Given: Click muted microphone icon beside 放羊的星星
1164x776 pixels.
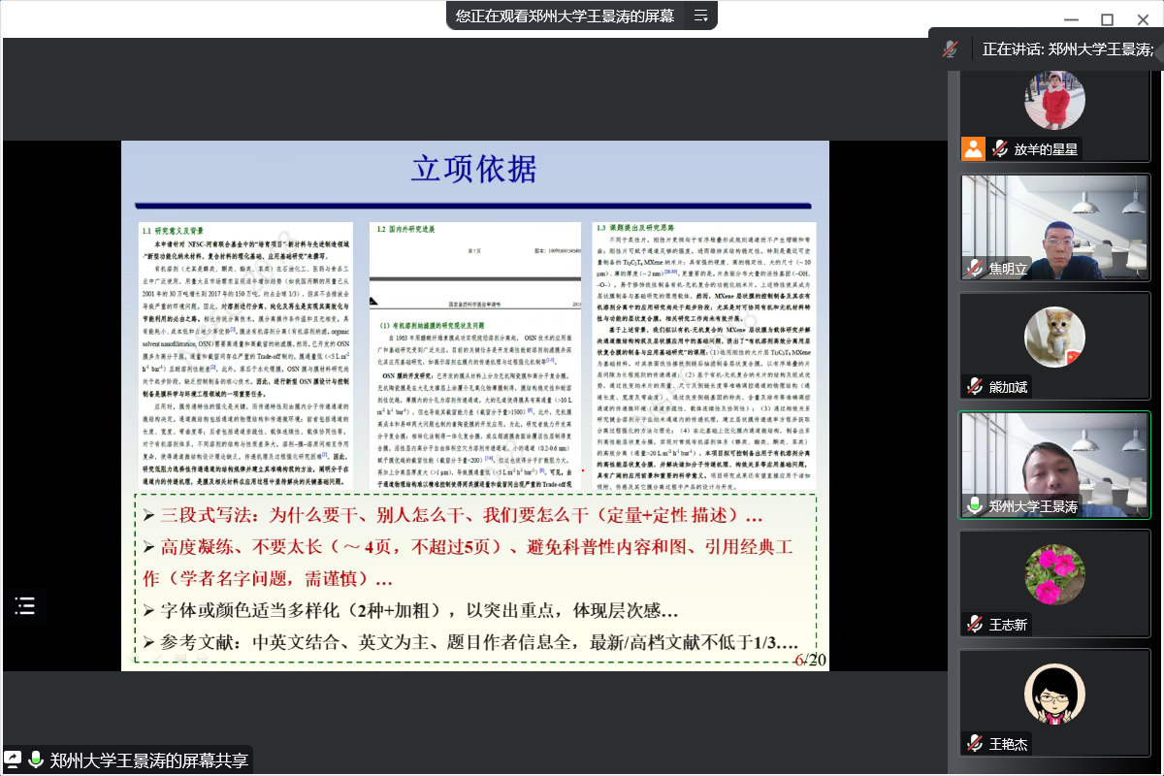Looking at the screenshot, I should click(999, 148).
